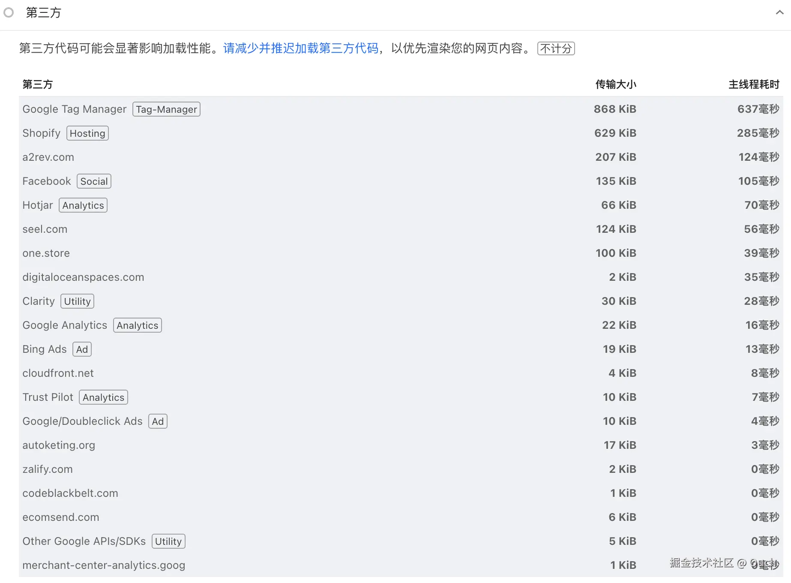Click the 135 KiB transfer size value
The height and width of the screenshot is (583, 791).
[616, 181]
